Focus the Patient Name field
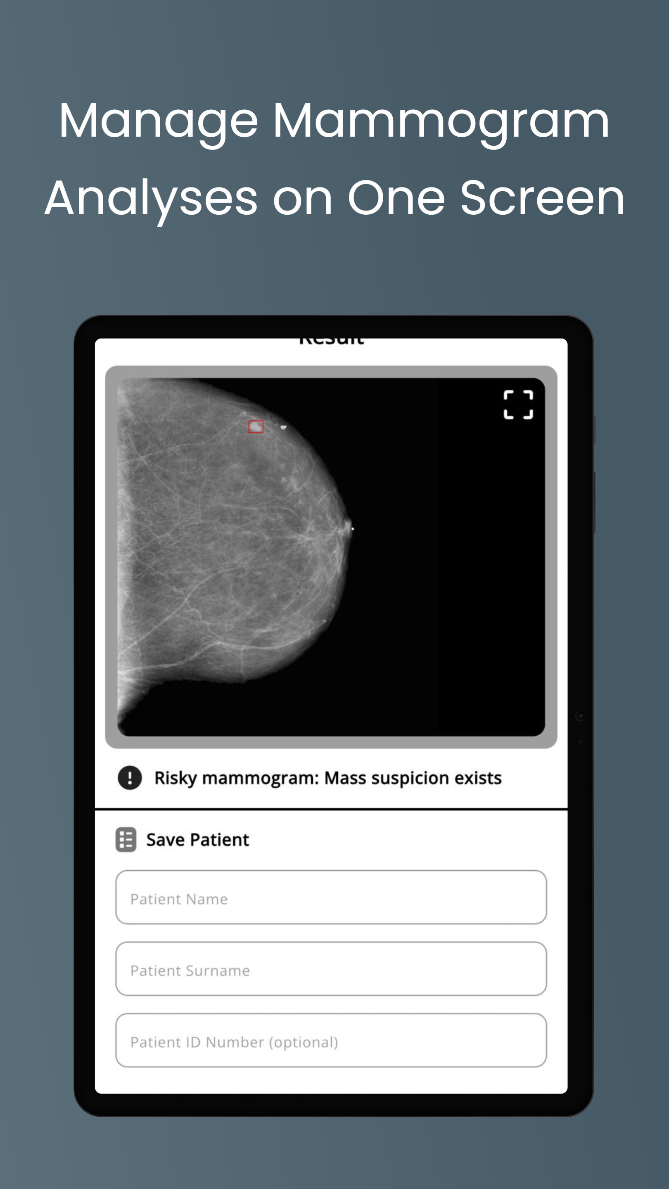The image size is (669, 1189). (331, 897)
